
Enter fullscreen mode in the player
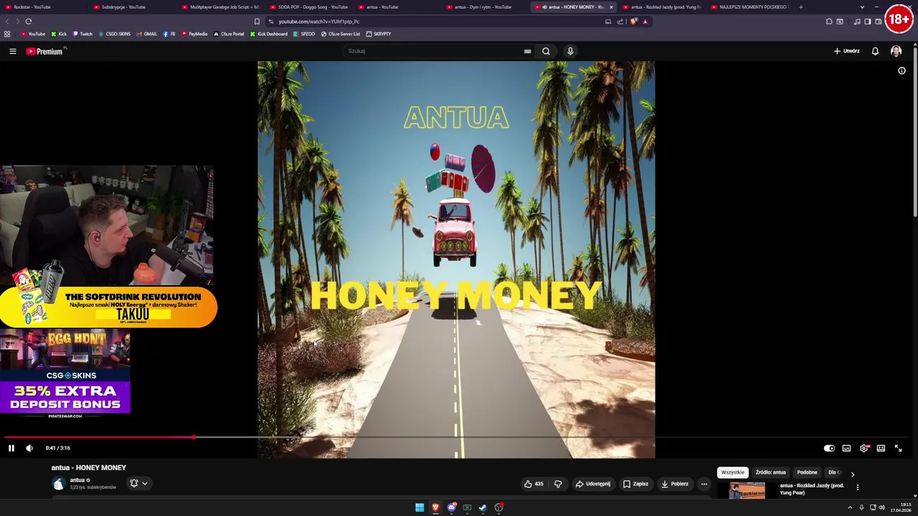tap(898, 448)
